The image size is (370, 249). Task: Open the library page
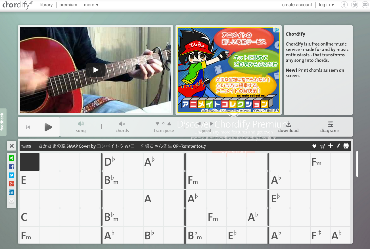tap(46, 5)
